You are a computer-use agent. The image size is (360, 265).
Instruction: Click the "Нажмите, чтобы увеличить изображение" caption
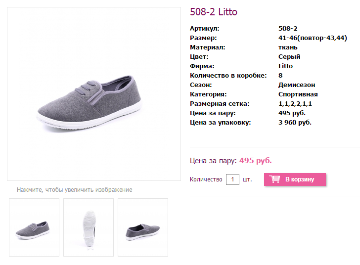click(75, 190)
